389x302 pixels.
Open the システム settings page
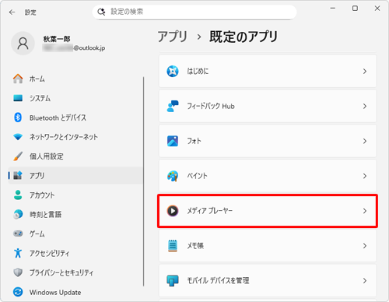75,98
